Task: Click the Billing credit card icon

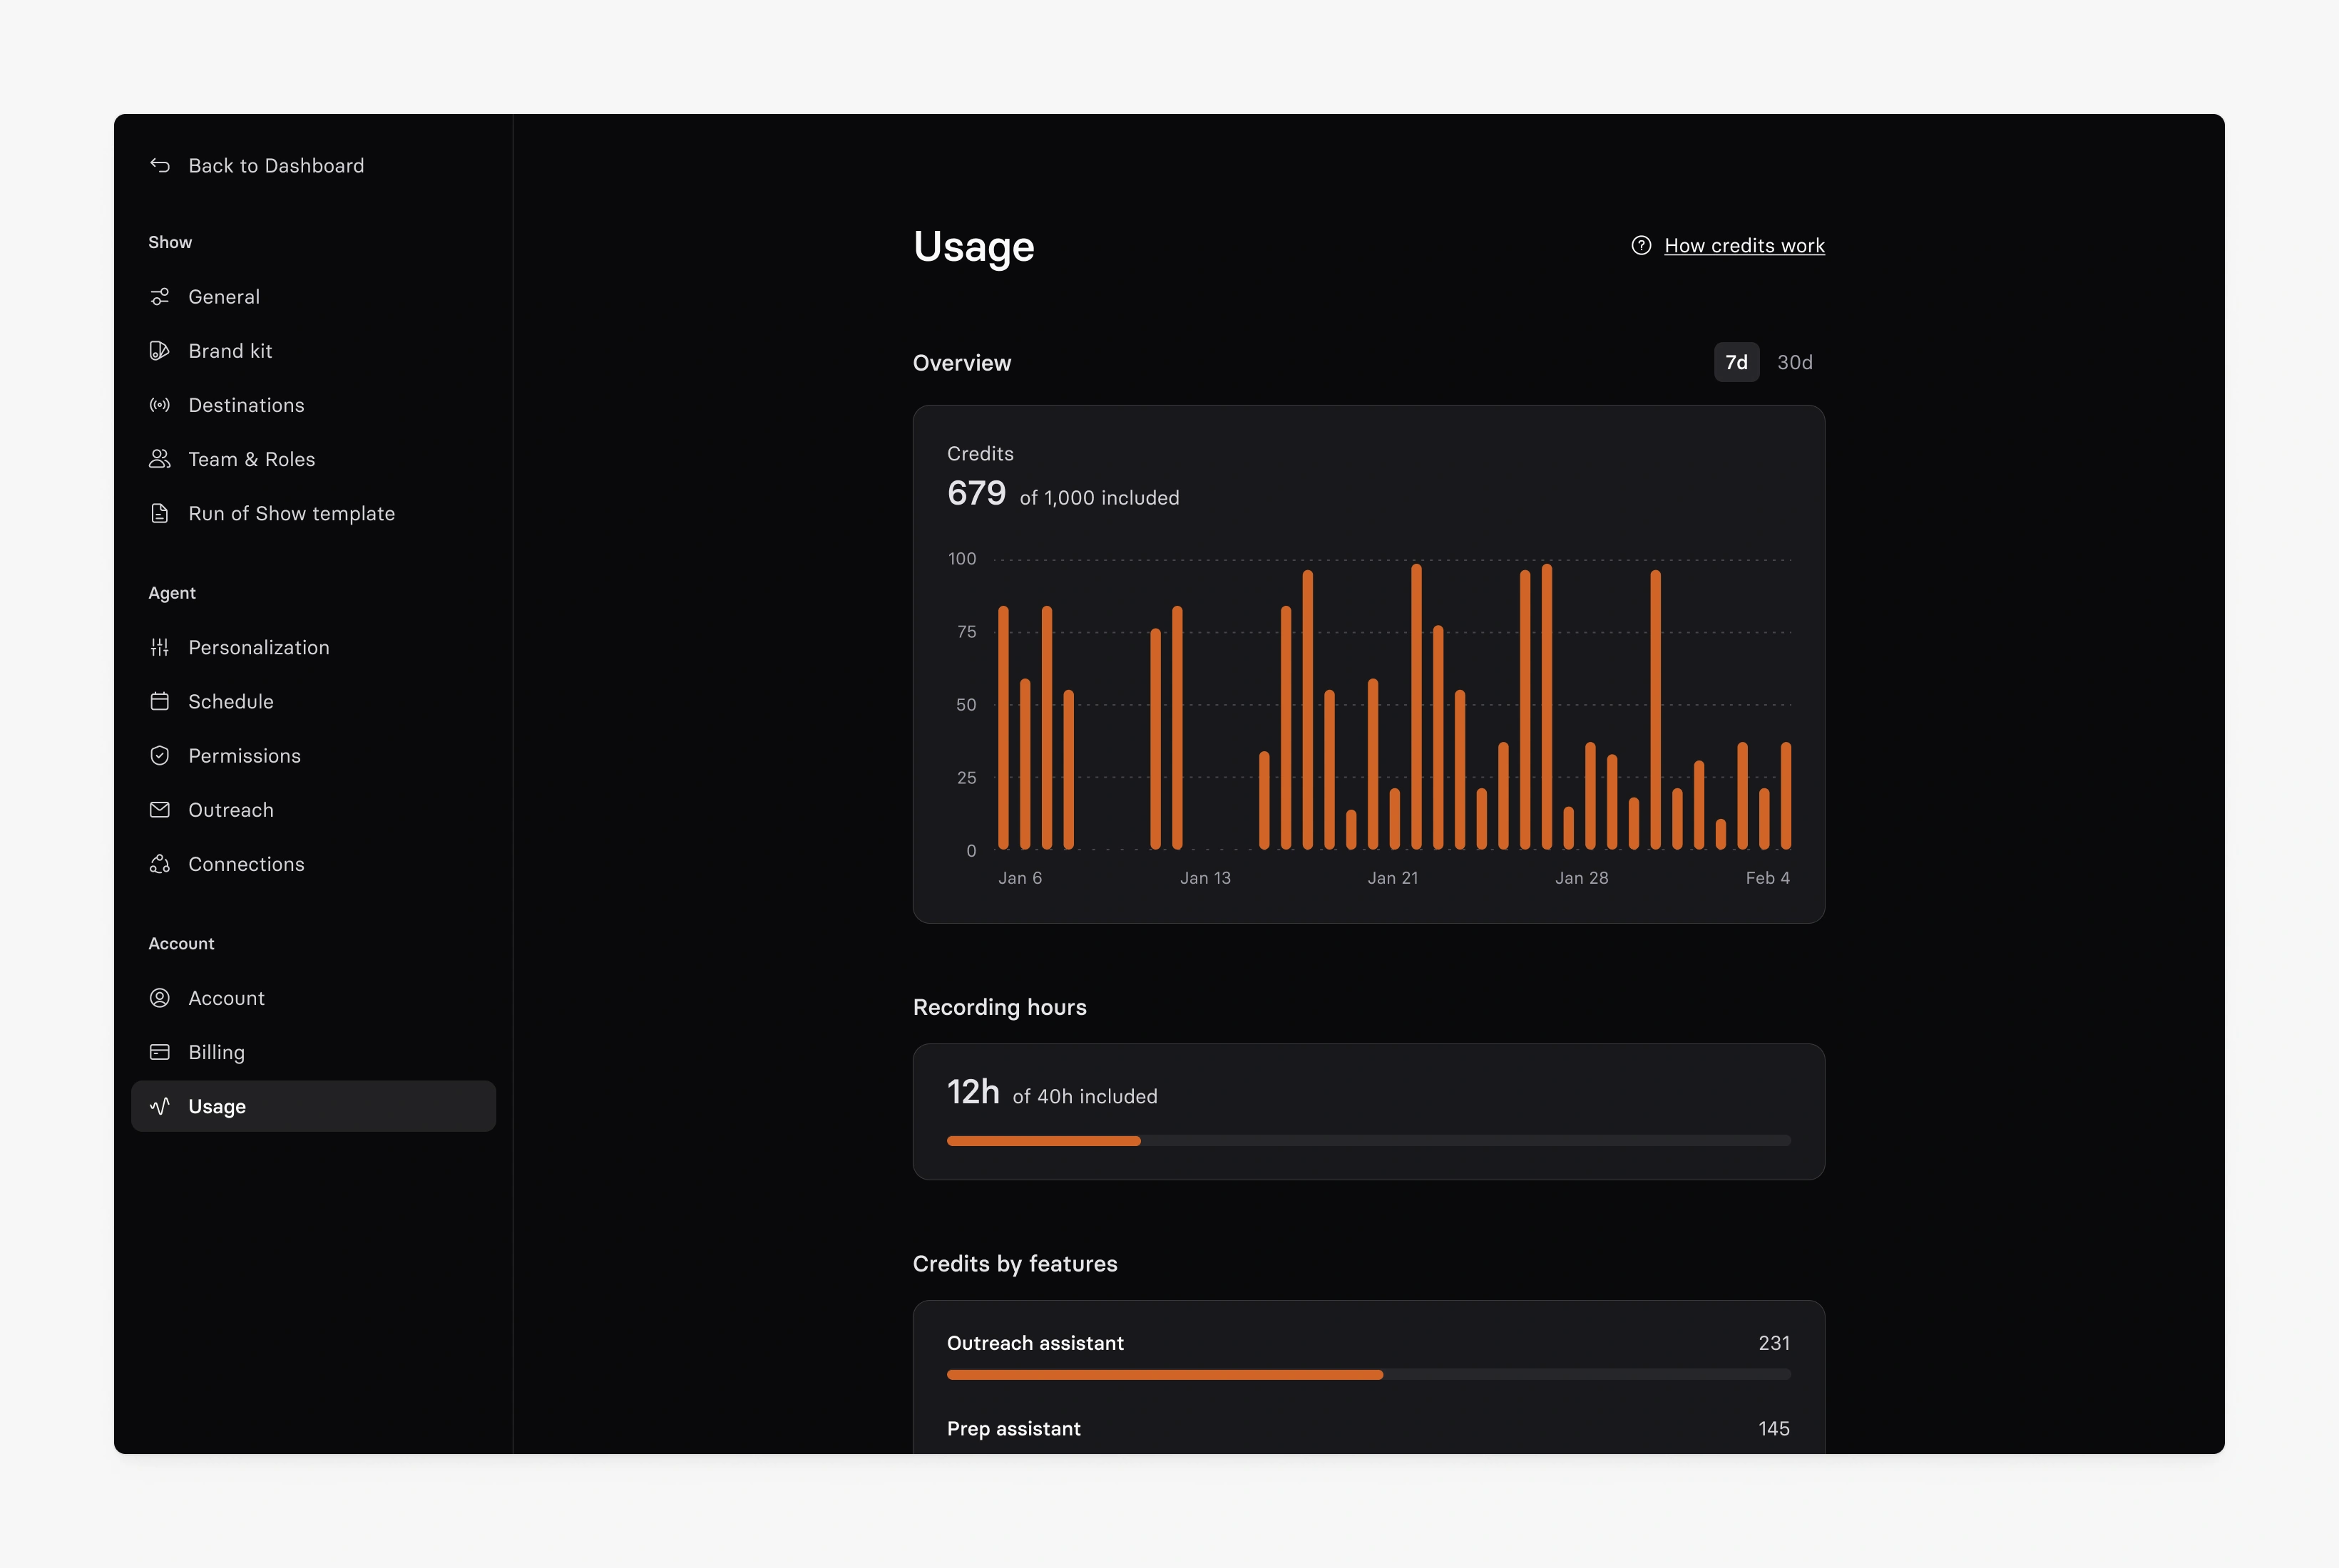Action: [x=160, y=1052]
